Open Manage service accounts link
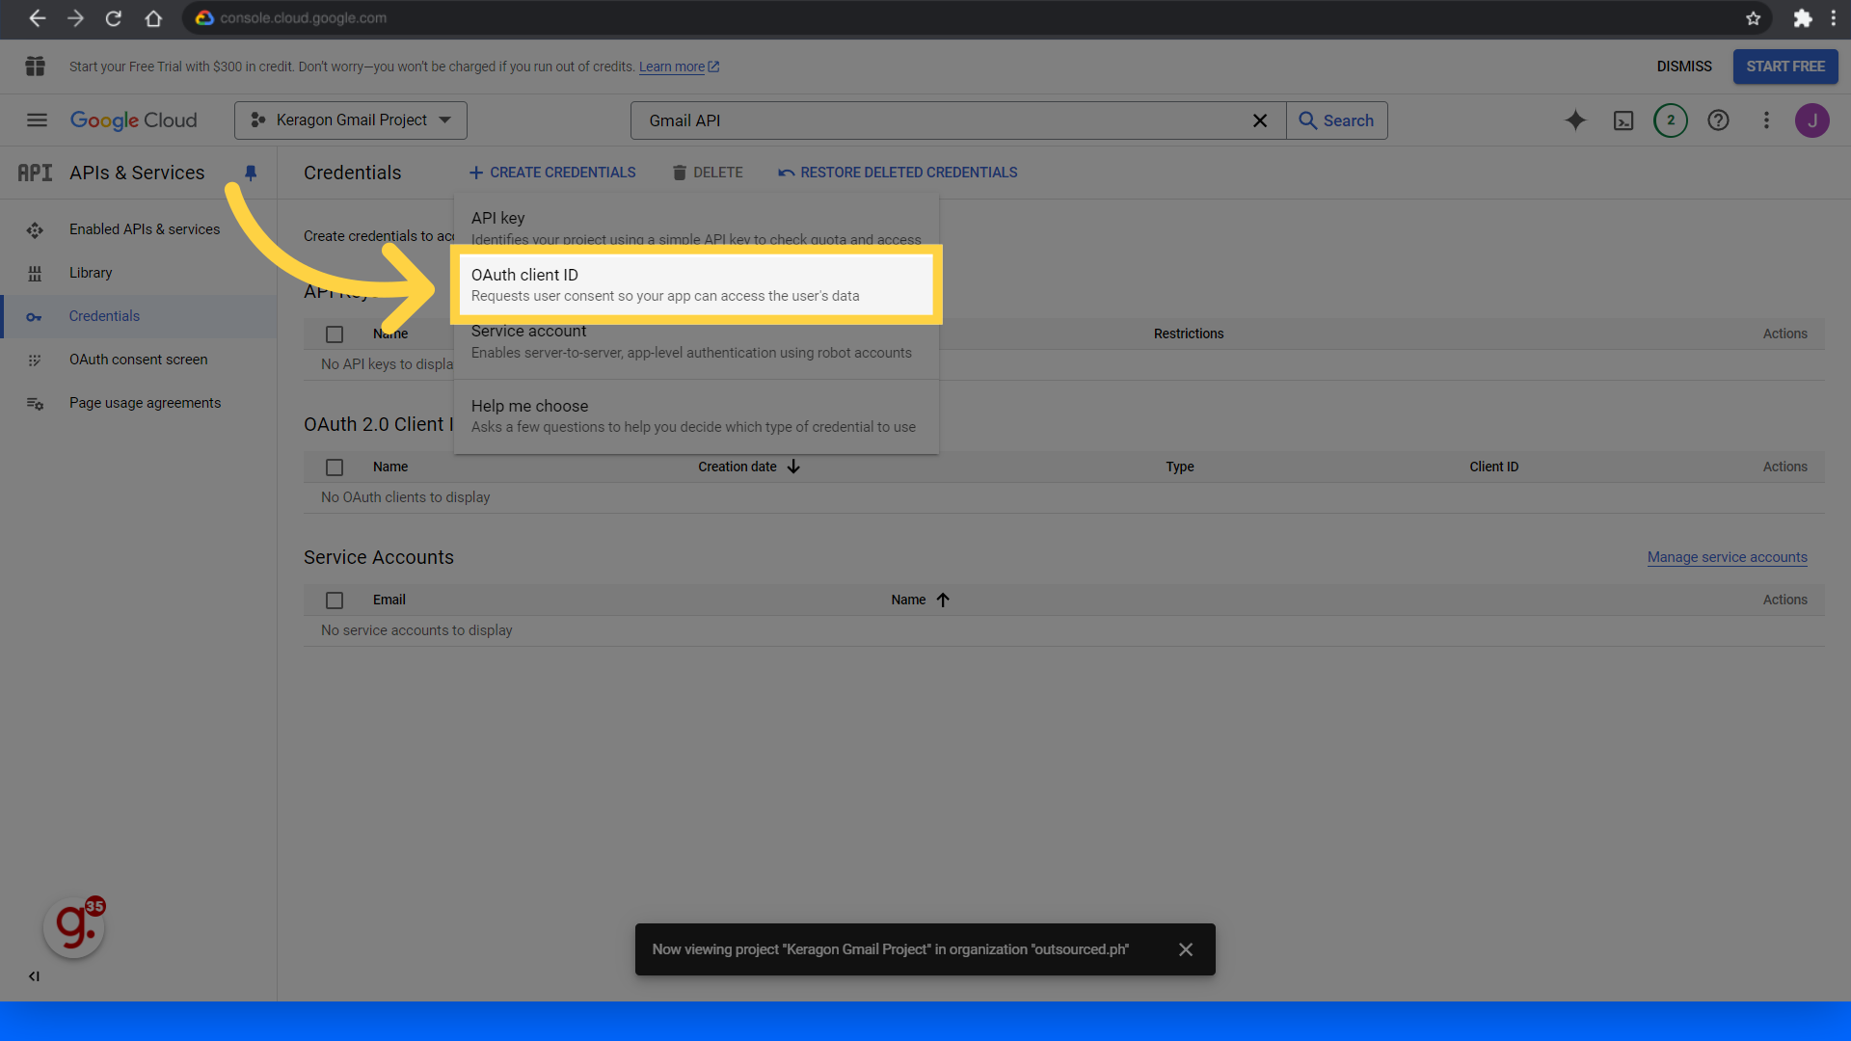Viewport: 1851px width, 1041px height. tap(1727, 557)
